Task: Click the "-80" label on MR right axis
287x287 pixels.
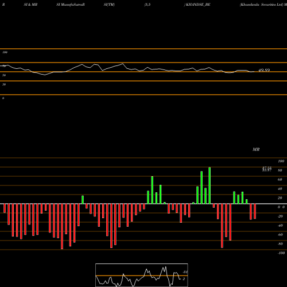Action: pos(280,244)
